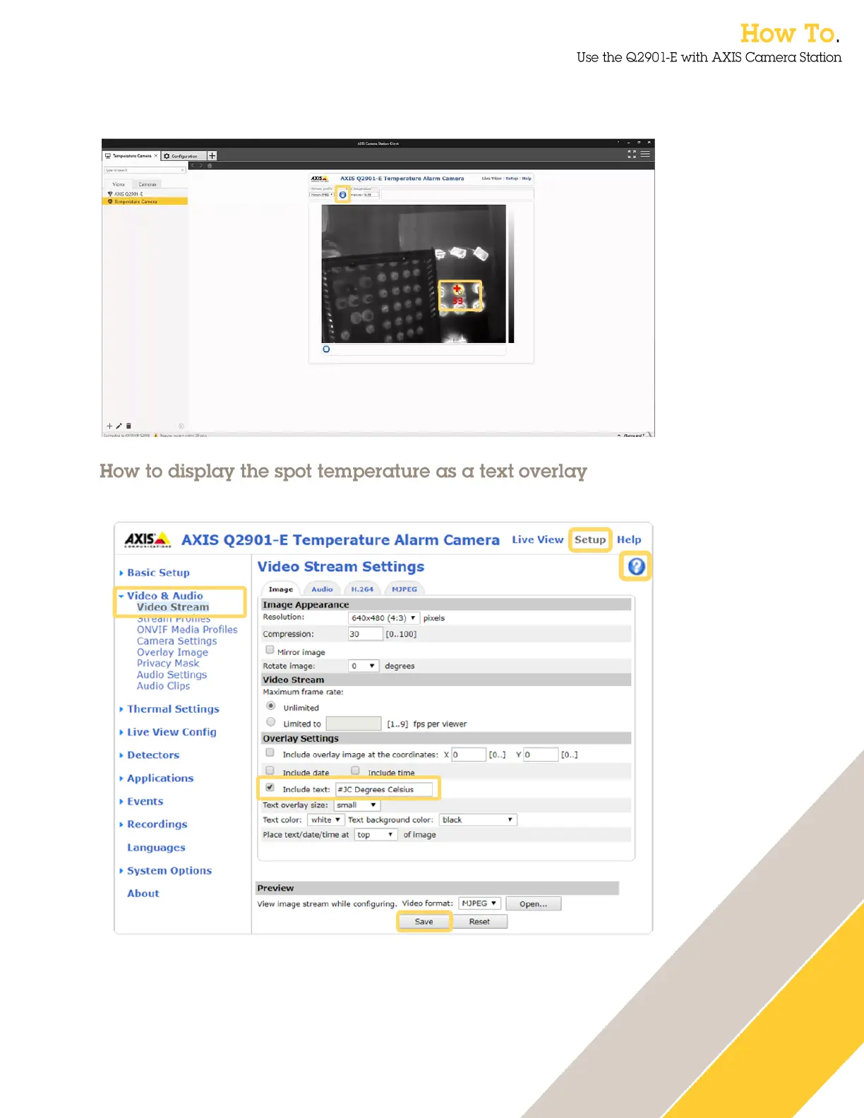
Task: Switch to the Audio tab
Action: click(x=322, y=589)
